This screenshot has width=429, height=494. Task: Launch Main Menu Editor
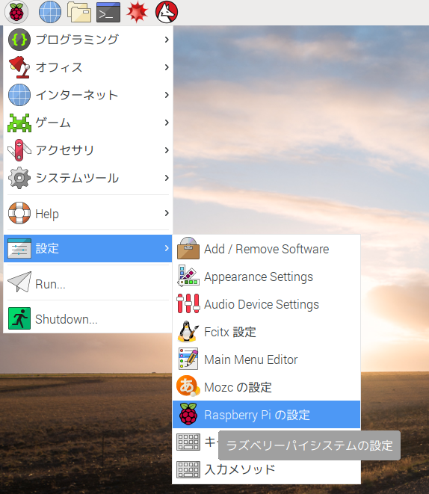(267, 359)
